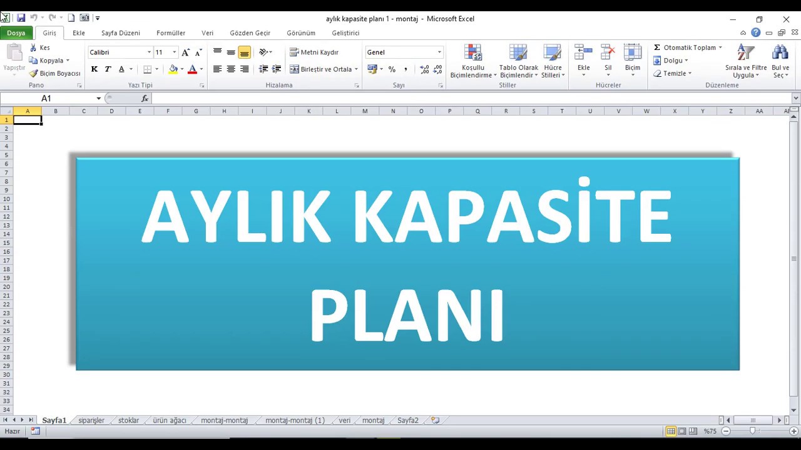Switch to the Ekle ribbon tab
801x450 pixels.
pos(79,33)
